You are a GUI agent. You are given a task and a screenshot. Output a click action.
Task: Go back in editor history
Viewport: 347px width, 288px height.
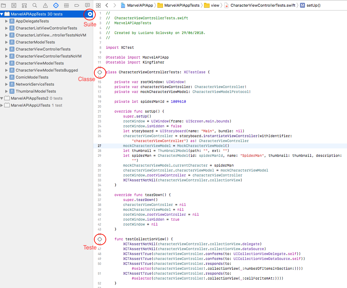[x=107, y=5]
